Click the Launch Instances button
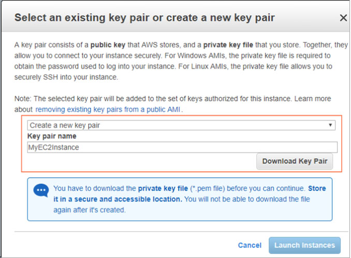 tap(304, 245)
